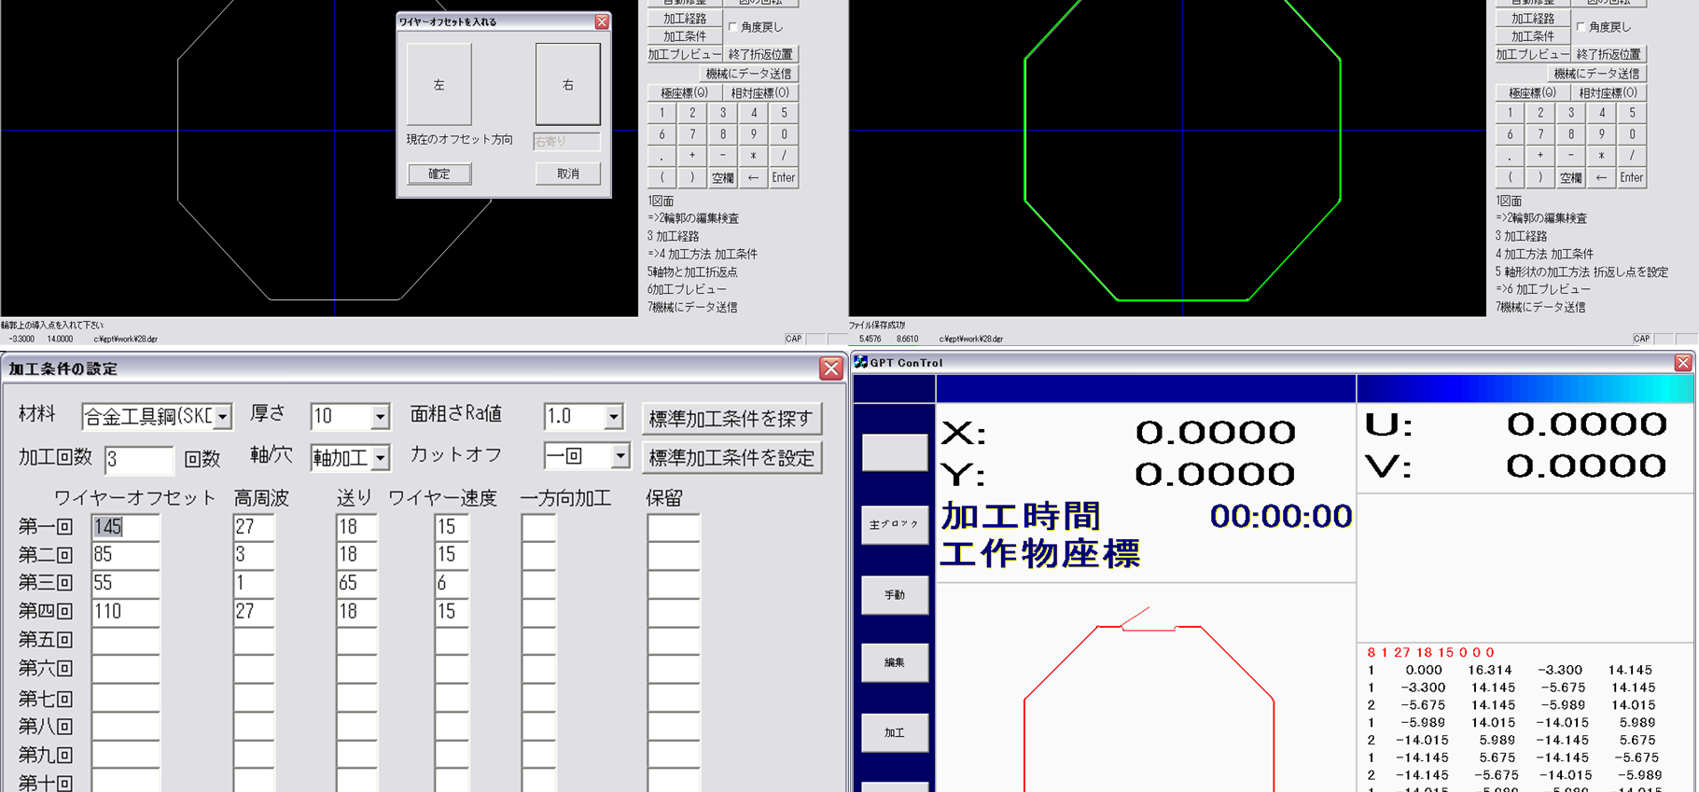This screenshot has height=792, width=1699.
Task: Click keypad 3 in the green-octagon CAD window
Action: 1570,113
